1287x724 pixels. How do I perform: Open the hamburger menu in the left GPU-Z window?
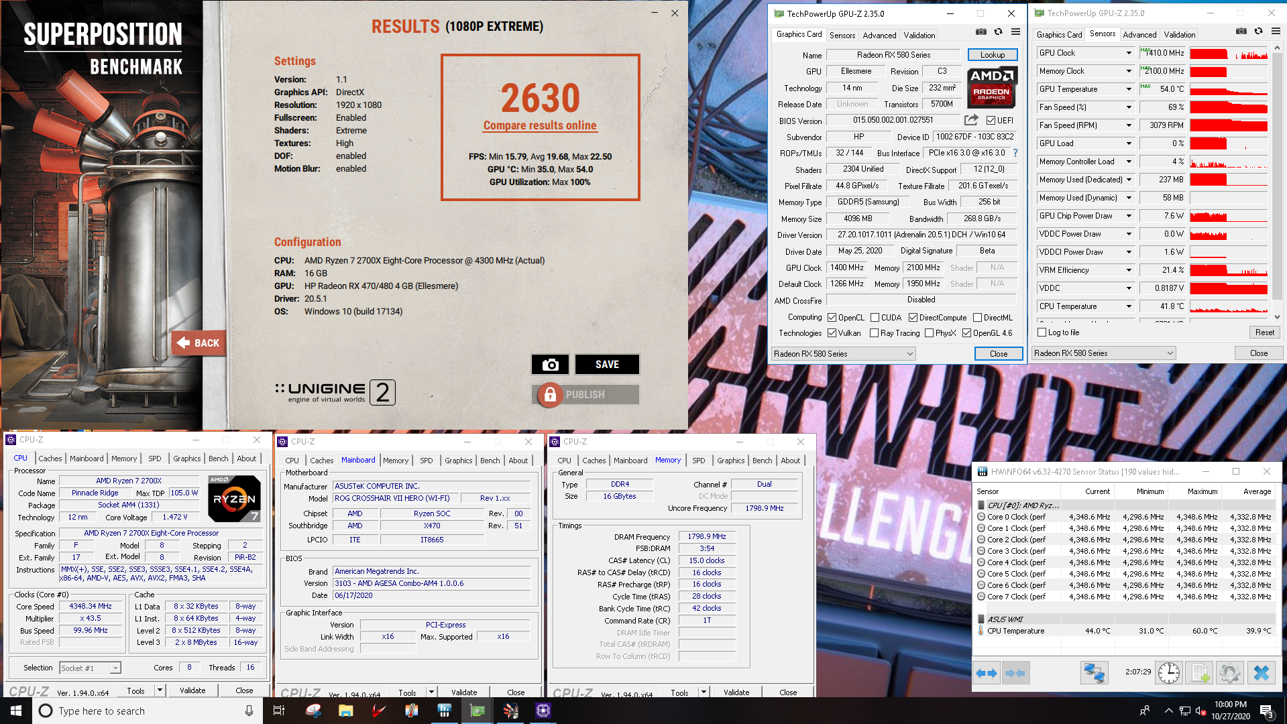click(x=1015, y=32)
